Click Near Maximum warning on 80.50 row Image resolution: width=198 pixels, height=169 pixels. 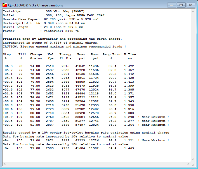coord(154,117)
